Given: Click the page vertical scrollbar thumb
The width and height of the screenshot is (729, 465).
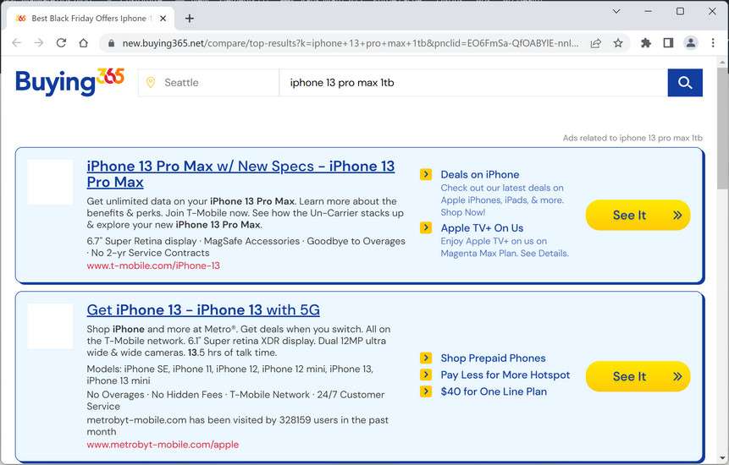Looking at the screenshot, I should (722, 128).
